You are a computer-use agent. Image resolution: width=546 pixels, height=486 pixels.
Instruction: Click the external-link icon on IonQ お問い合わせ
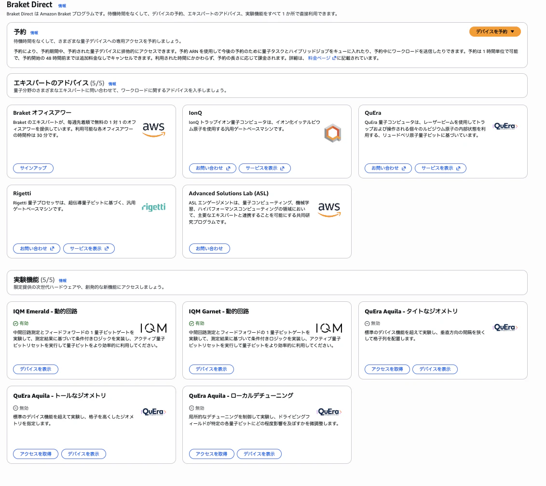tap(229, 168)
